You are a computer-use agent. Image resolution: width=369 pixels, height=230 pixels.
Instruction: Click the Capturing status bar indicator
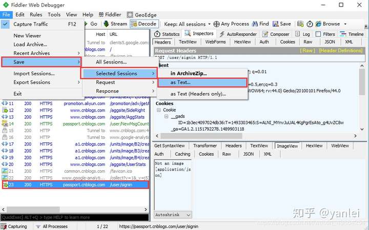coord(14,226)
